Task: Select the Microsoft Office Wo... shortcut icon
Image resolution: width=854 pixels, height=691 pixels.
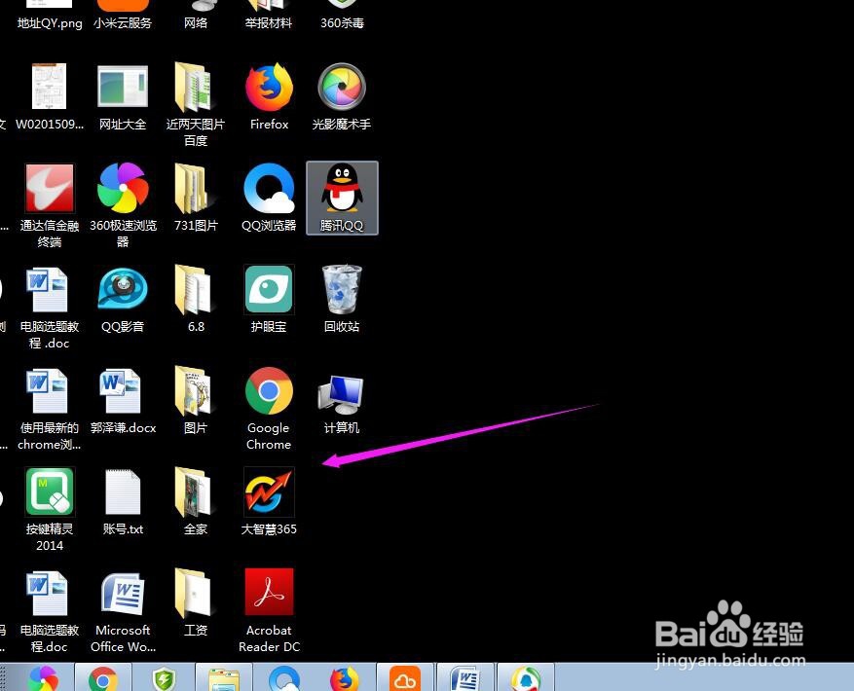Action: [123, 612]
